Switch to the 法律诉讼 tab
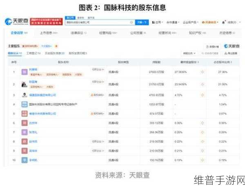This screenshot has width=245, height=188. [78, 33]
